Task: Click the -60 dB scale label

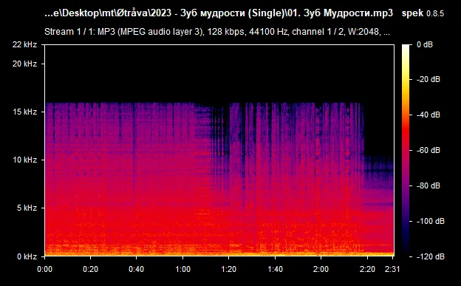Action: [428, 150]
